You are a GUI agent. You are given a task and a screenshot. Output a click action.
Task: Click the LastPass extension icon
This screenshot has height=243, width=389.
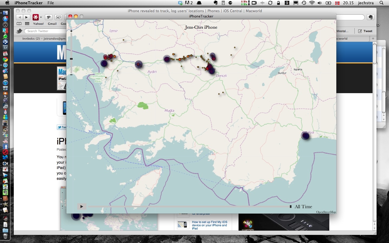[36, 17]
